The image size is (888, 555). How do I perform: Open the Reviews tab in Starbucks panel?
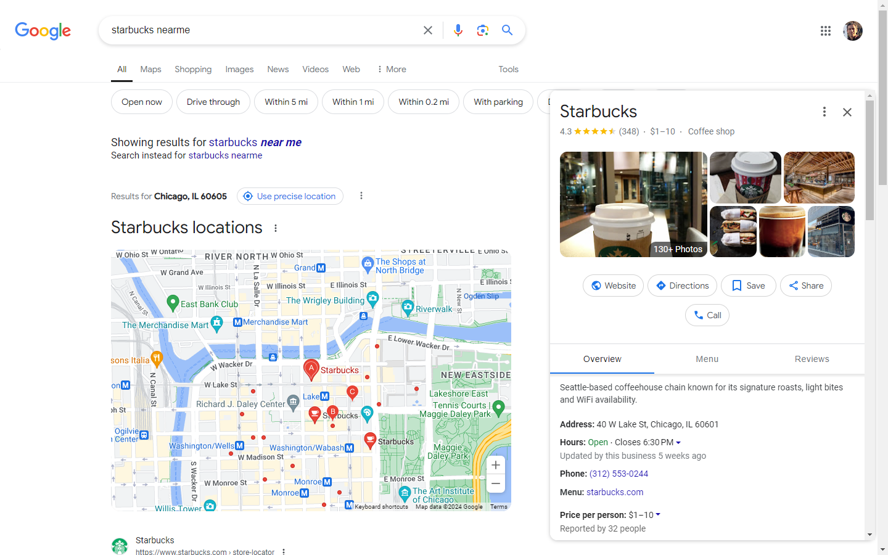[x=812, y=359]
